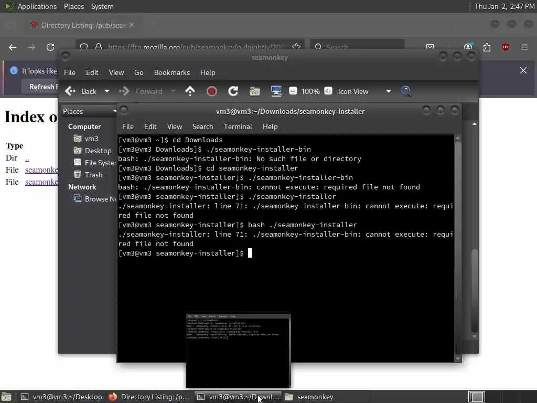The height and width of the screenshot is (403, 537).
Task: Open Terminal menu in terminal window
Action: click(x=238, y=127)
